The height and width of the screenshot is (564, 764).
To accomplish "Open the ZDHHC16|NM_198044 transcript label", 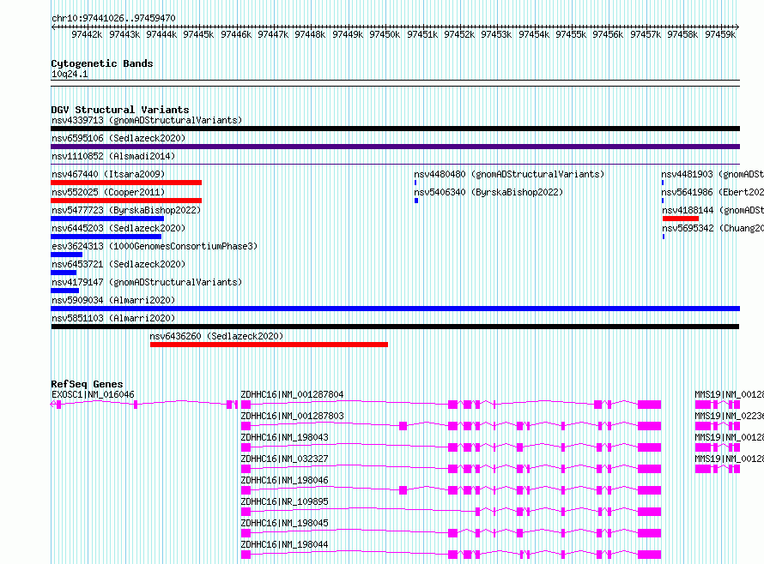I will pos(284,544).
